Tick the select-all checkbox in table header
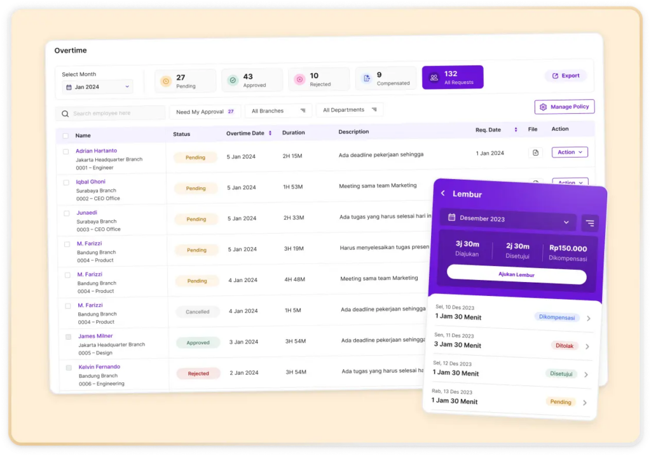651x456 pixels. 65,136
